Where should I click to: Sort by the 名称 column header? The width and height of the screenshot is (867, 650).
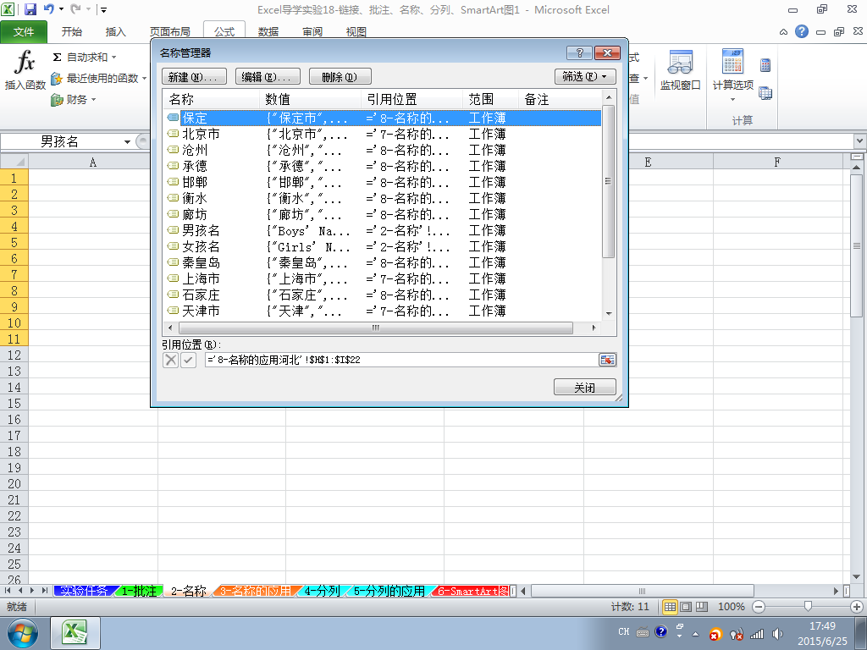point(211,100)
